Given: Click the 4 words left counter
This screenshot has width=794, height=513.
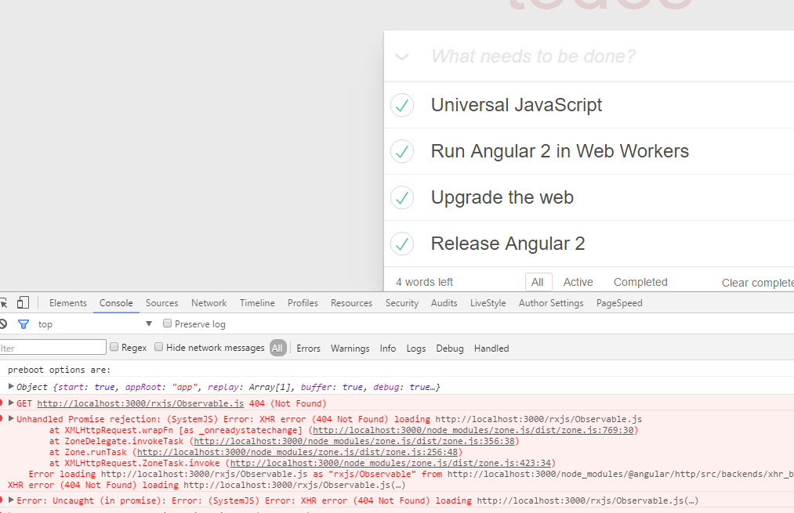Looking at the screenshot, I should click(424, 282).
